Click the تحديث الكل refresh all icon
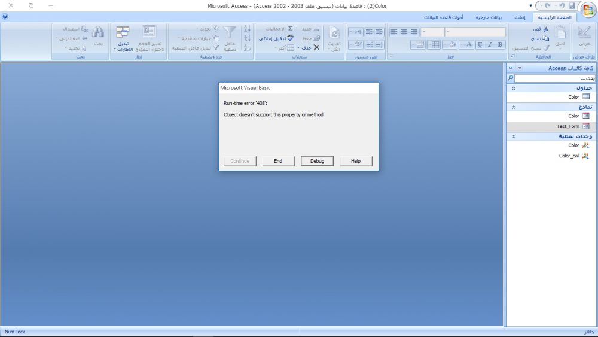The image size is (598, 337). point(334,34)
